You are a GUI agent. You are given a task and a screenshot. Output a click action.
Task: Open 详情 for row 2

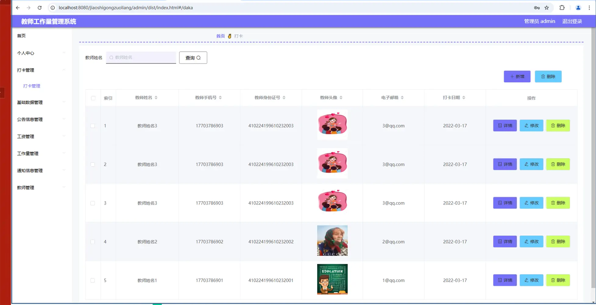pyautogui.click(x=505, y=164)
